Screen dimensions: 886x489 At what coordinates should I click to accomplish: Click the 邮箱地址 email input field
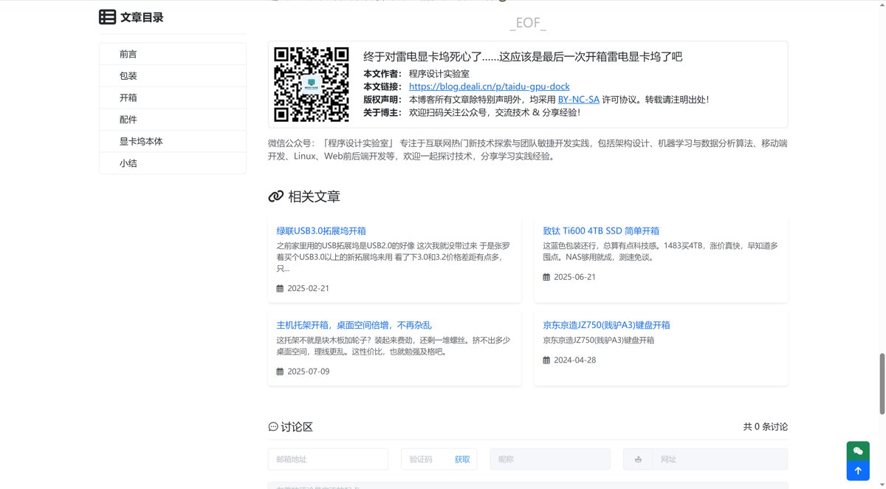point(328,459)
